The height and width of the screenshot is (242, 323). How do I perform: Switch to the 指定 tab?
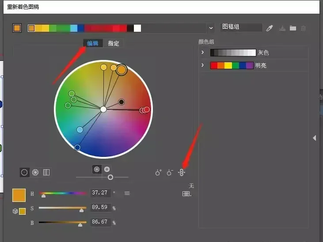click(113, 43)
